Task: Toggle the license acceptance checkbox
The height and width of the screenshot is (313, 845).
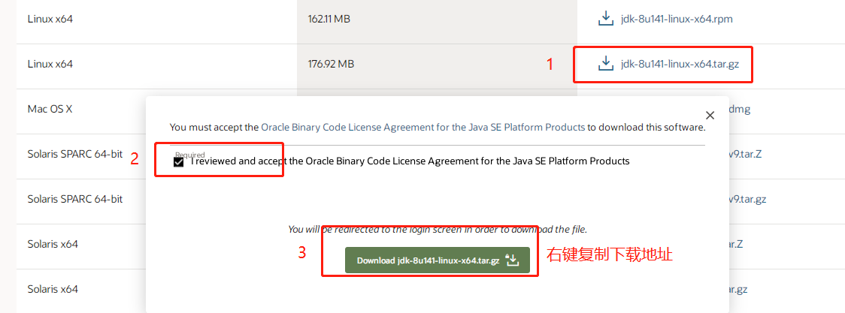Action: [x=179, y=162]
